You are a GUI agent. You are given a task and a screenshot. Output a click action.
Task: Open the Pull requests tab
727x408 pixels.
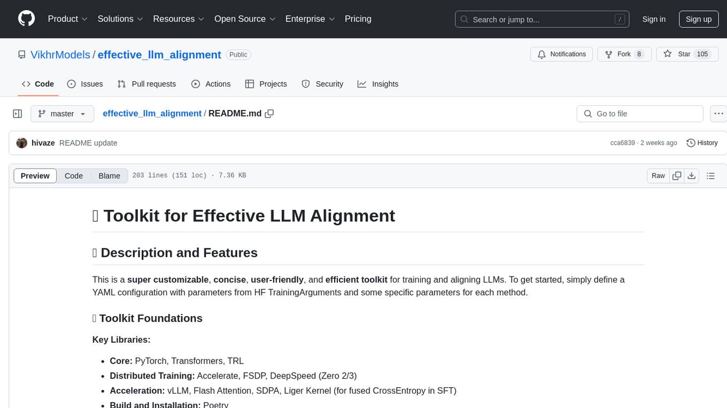pyautogui.click(x=146, y=84)
